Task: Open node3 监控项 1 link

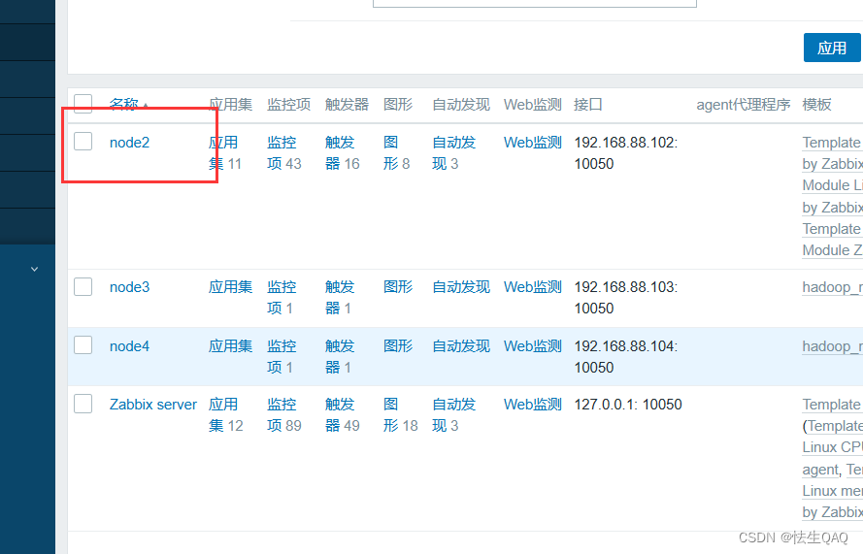Action: coord(282,298)
